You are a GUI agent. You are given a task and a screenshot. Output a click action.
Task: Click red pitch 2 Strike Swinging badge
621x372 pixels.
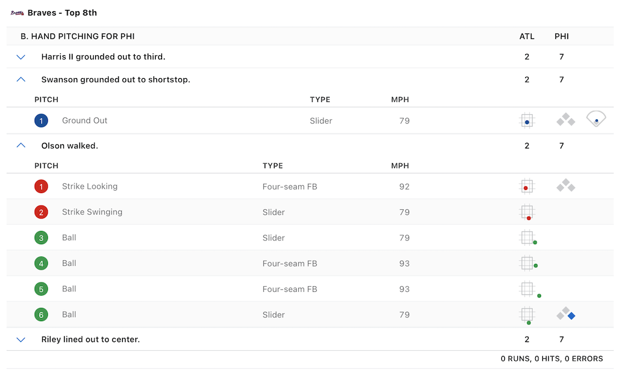coord(41,212)
